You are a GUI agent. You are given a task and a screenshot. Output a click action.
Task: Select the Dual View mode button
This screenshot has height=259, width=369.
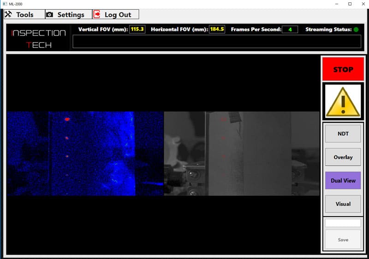343,181
